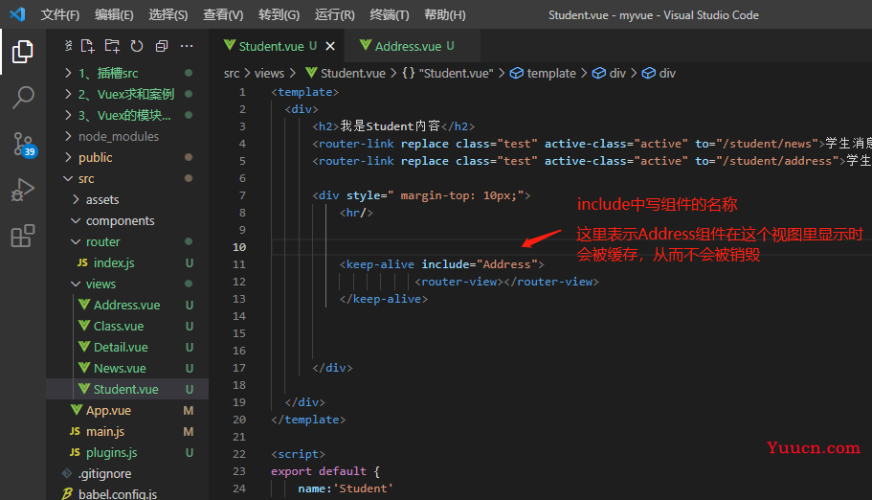
Task: Open the 运行(R) menu
Action: click(334, 14)
